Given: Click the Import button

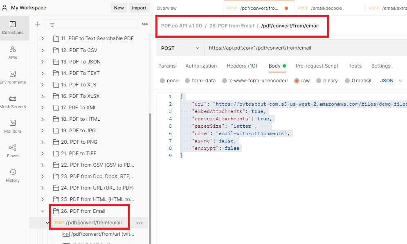Looking at the screenshot, I should coord(139,8).
